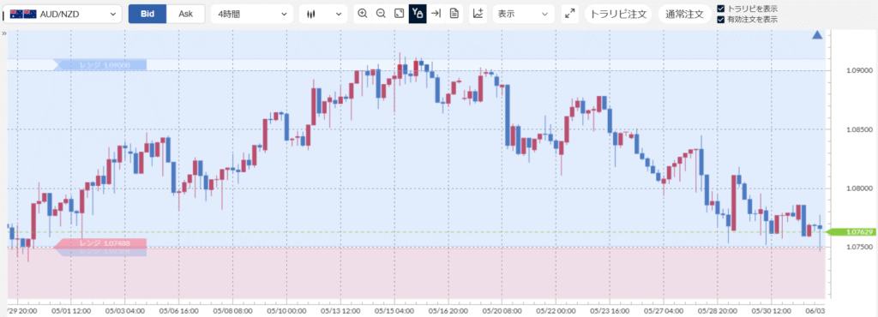Screen dimensions: 878x317
Task: Click the 1.09000 price axis label
Action: click(x=860, y=70)
